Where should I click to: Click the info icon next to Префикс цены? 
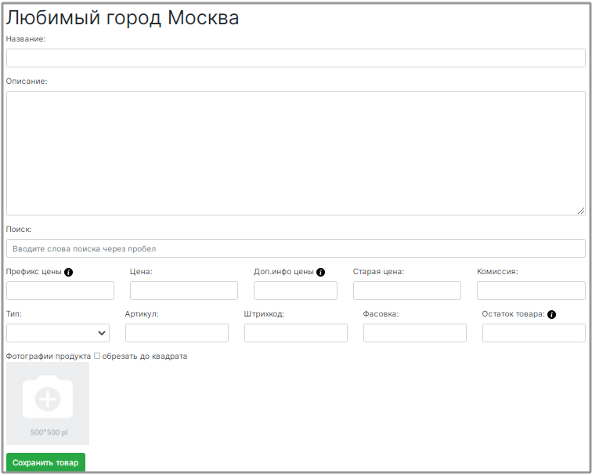[x=68, y=272]
